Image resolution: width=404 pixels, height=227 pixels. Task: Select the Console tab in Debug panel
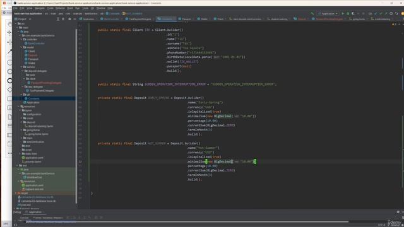click(x=24, y=218)
